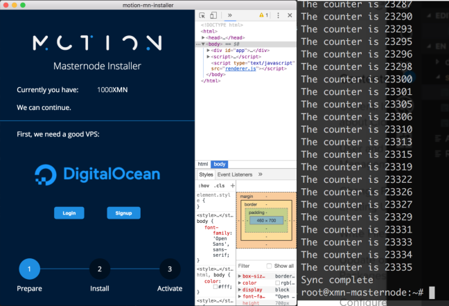Click the rgb color swatch in computed styles
The height and width of the screenshot is (306, 449).
[277, 283]
